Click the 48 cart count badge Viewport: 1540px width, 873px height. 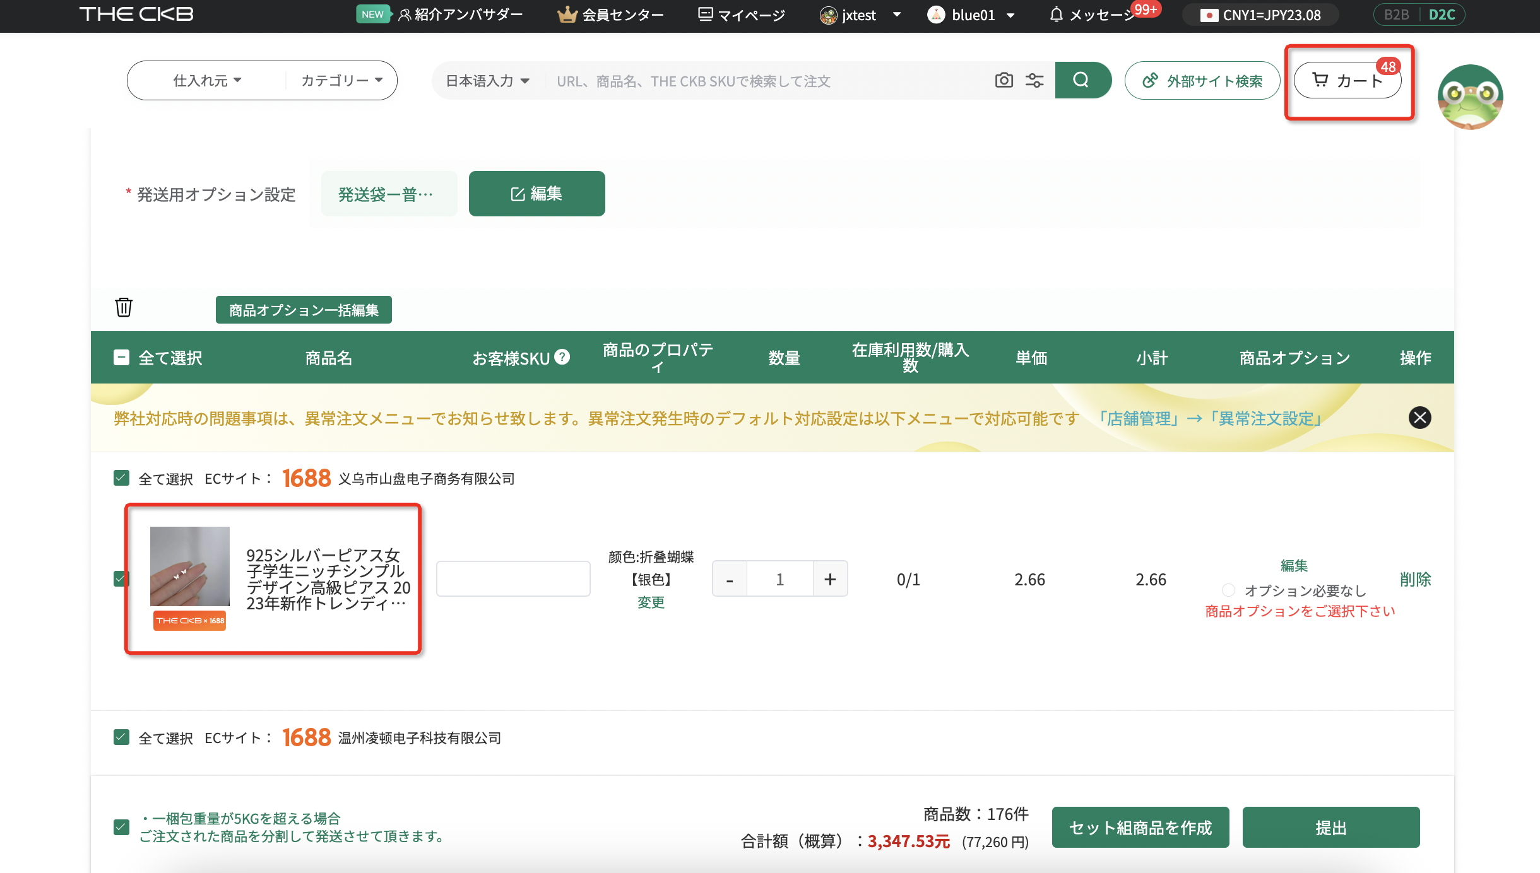(1388, 66)
